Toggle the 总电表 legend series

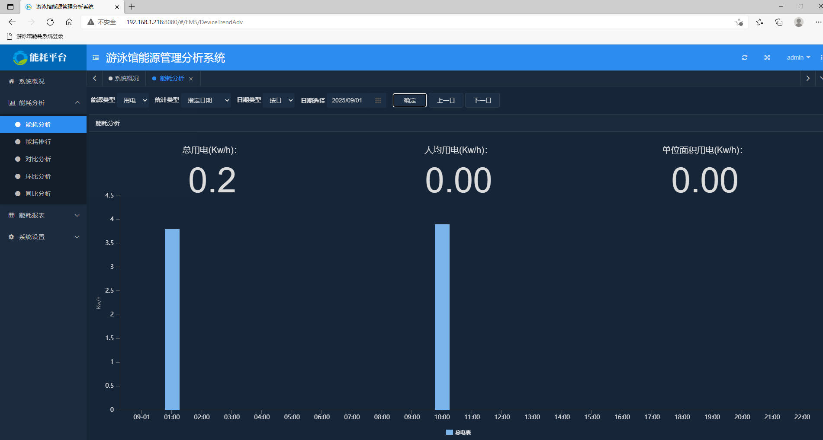point(458,432)
